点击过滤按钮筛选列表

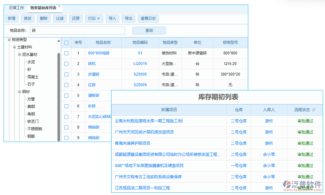pos(59,19)
